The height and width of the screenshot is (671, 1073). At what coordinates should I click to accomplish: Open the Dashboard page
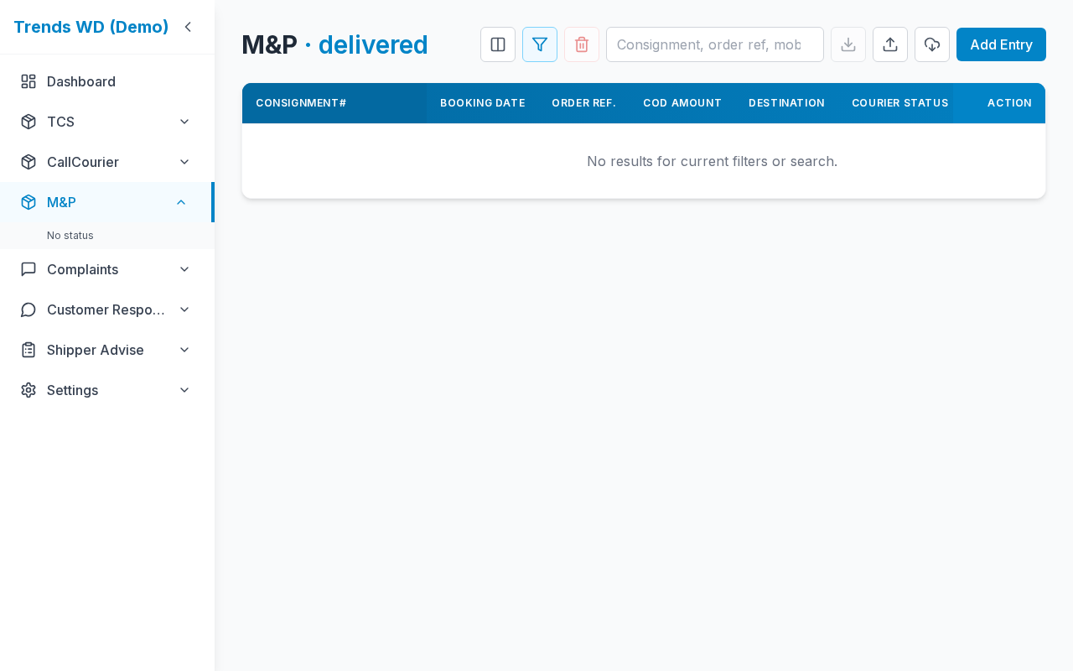(x=107, y=81)
